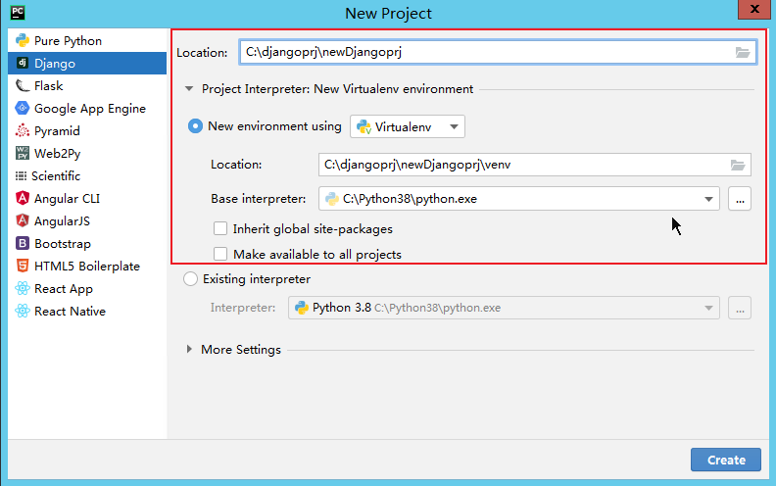Viewport: 776px width, 486px height.
Task: Select React App project type
Action: 87,288
